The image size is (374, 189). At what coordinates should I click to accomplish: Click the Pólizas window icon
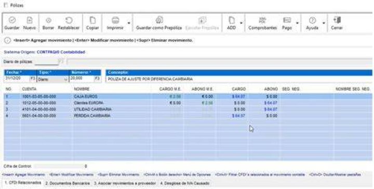pos(6,5)
